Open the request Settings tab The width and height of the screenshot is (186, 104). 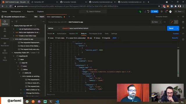114,34
